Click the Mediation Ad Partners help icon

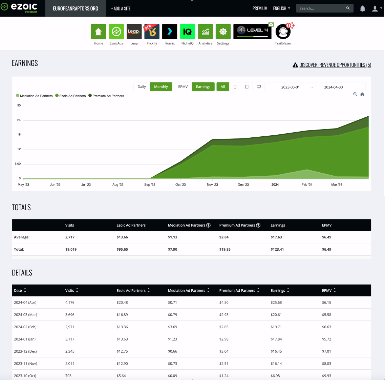pyautogui.click(x=208, y=225)
